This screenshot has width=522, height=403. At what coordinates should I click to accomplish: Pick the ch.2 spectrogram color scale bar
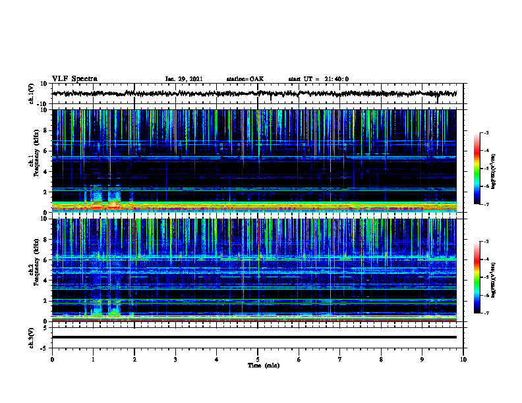pyautogui.click(x=477, y=277)
